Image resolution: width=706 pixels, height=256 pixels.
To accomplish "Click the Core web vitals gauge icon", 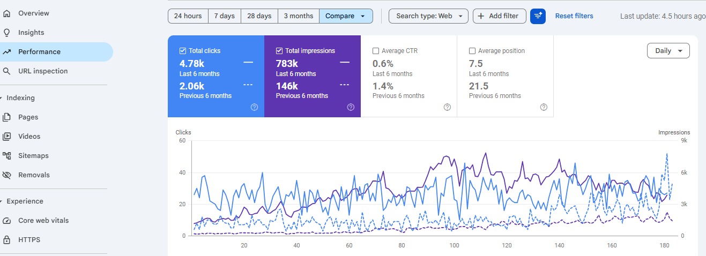I will [7, 221].
